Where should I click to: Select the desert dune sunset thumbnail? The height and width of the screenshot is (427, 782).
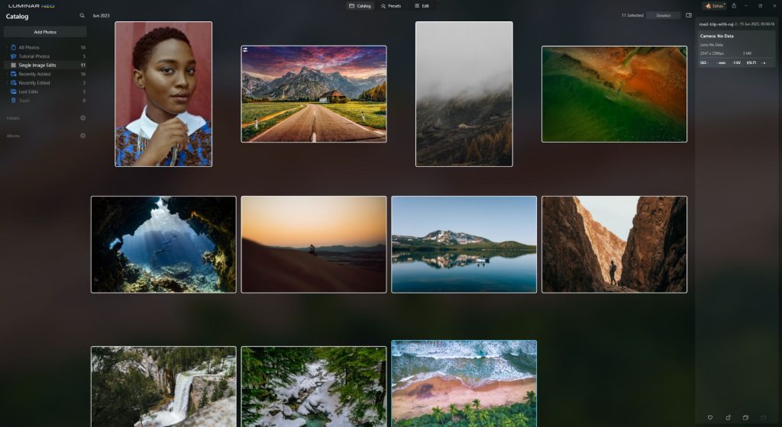314,244
